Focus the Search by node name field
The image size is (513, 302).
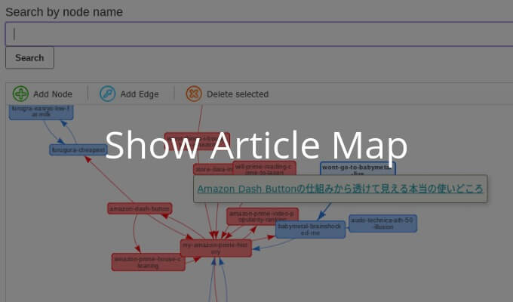pyautogui.click(x=256, y=34)
